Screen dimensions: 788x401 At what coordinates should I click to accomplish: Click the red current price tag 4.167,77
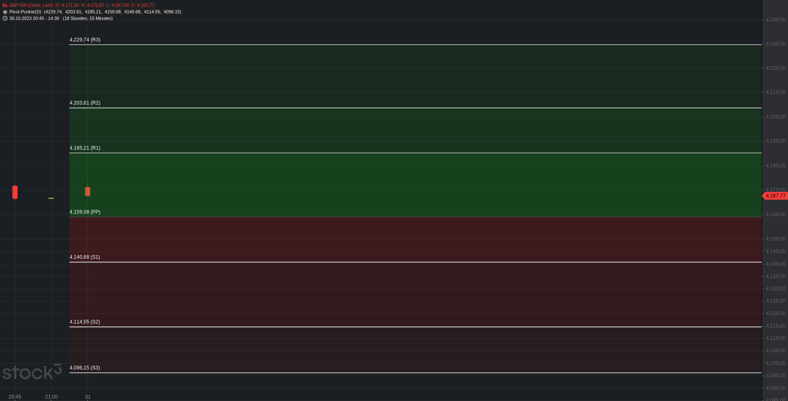click(x=775, y=196)
